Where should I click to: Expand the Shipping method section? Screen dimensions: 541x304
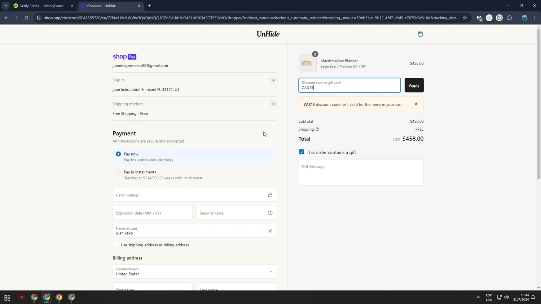coord(273,104)
